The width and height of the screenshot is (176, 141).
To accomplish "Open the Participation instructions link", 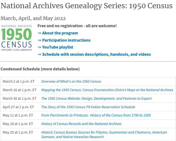I will pos(66,40).
